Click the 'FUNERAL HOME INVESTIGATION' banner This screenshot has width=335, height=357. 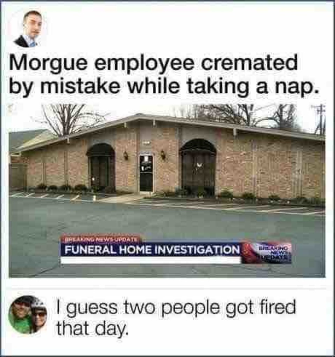click(x=151, y=250)
